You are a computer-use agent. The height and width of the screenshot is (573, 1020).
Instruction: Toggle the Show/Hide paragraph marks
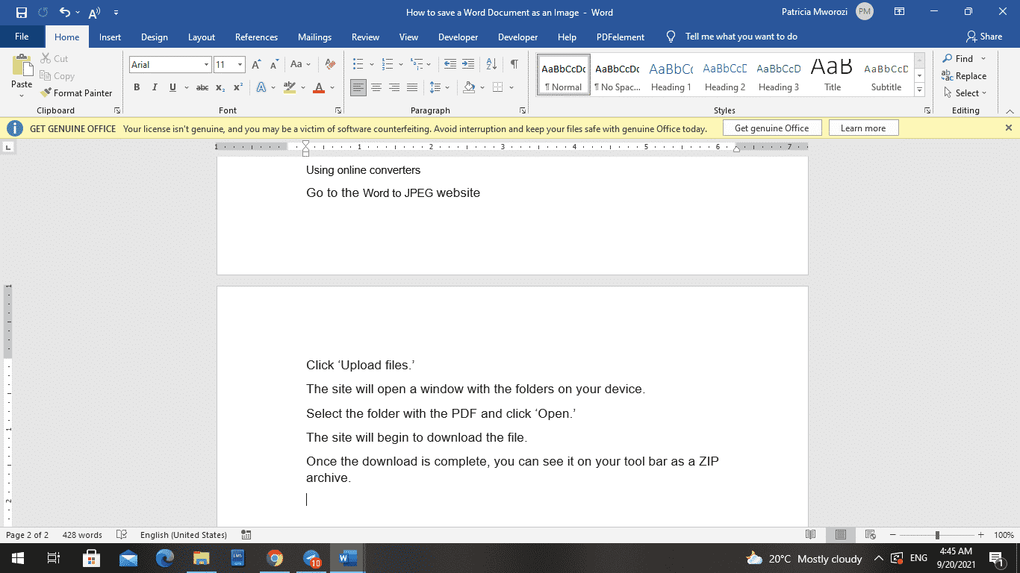point(512,65)
